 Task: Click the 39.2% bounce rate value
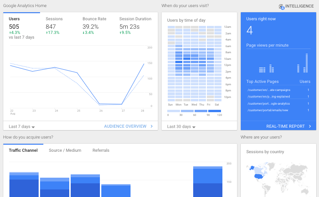pyautogui.click(x=90, y=27)
